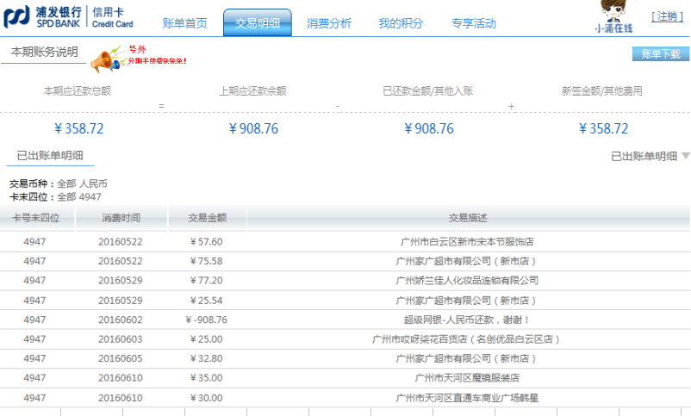Switch to the 消费分析 tab

[x=329, y=23]
